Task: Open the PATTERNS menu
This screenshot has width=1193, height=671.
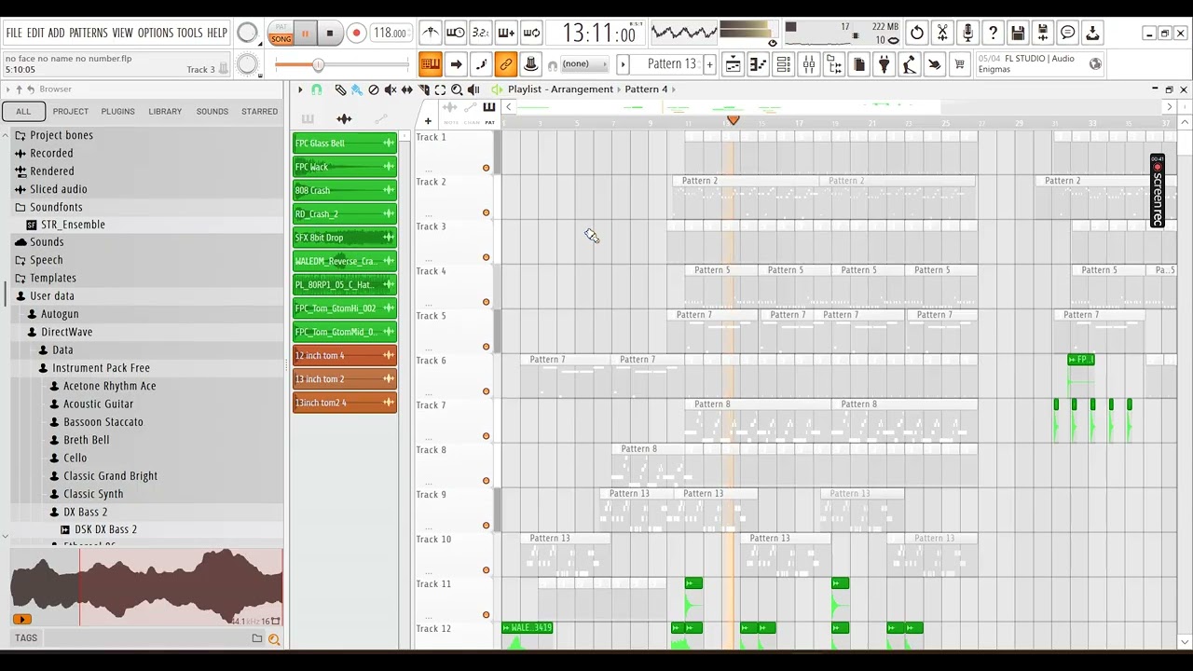Action: coord(88,33)
